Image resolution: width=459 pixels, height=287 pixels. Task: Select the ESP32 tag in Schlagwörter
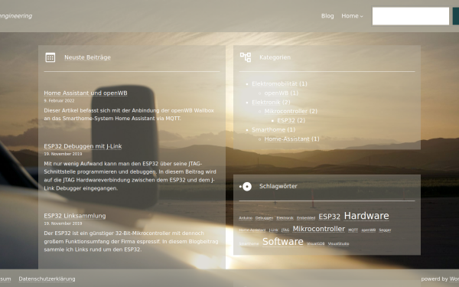click(x=329, y=217)
